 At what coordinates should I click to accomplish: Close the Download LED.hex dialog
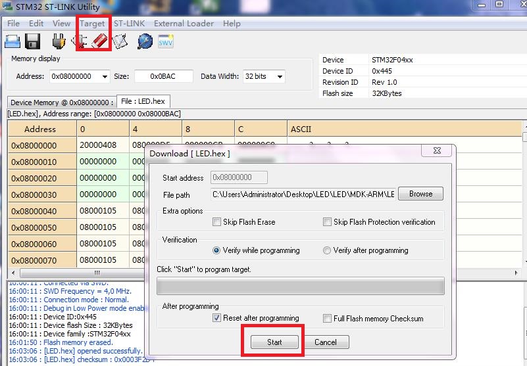[x=437, y=150]
